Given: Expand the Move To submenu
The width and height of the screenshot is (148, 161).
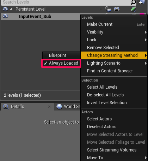Looking at the screenshot, I should (x=114, y=158).
